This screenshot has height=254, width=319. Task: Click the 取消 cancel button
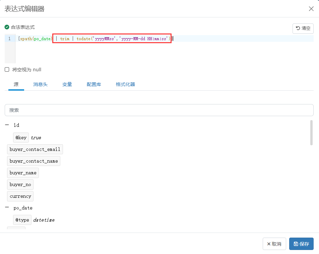click(x=274, y=244)
